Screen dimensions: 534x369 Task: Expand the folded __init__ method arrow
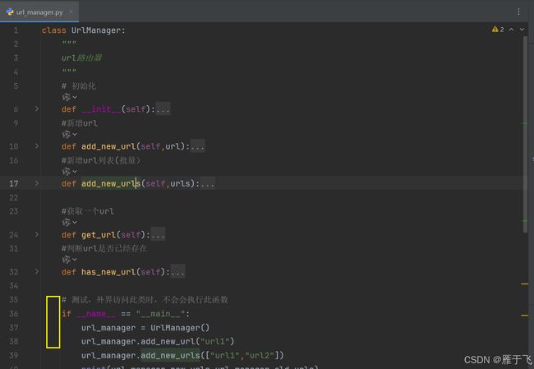tap(37, 108)
